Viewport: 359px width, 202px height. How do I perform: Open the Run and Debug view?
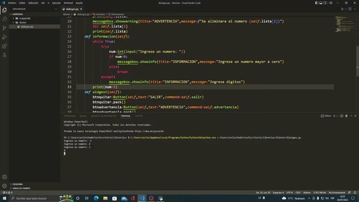4,37
